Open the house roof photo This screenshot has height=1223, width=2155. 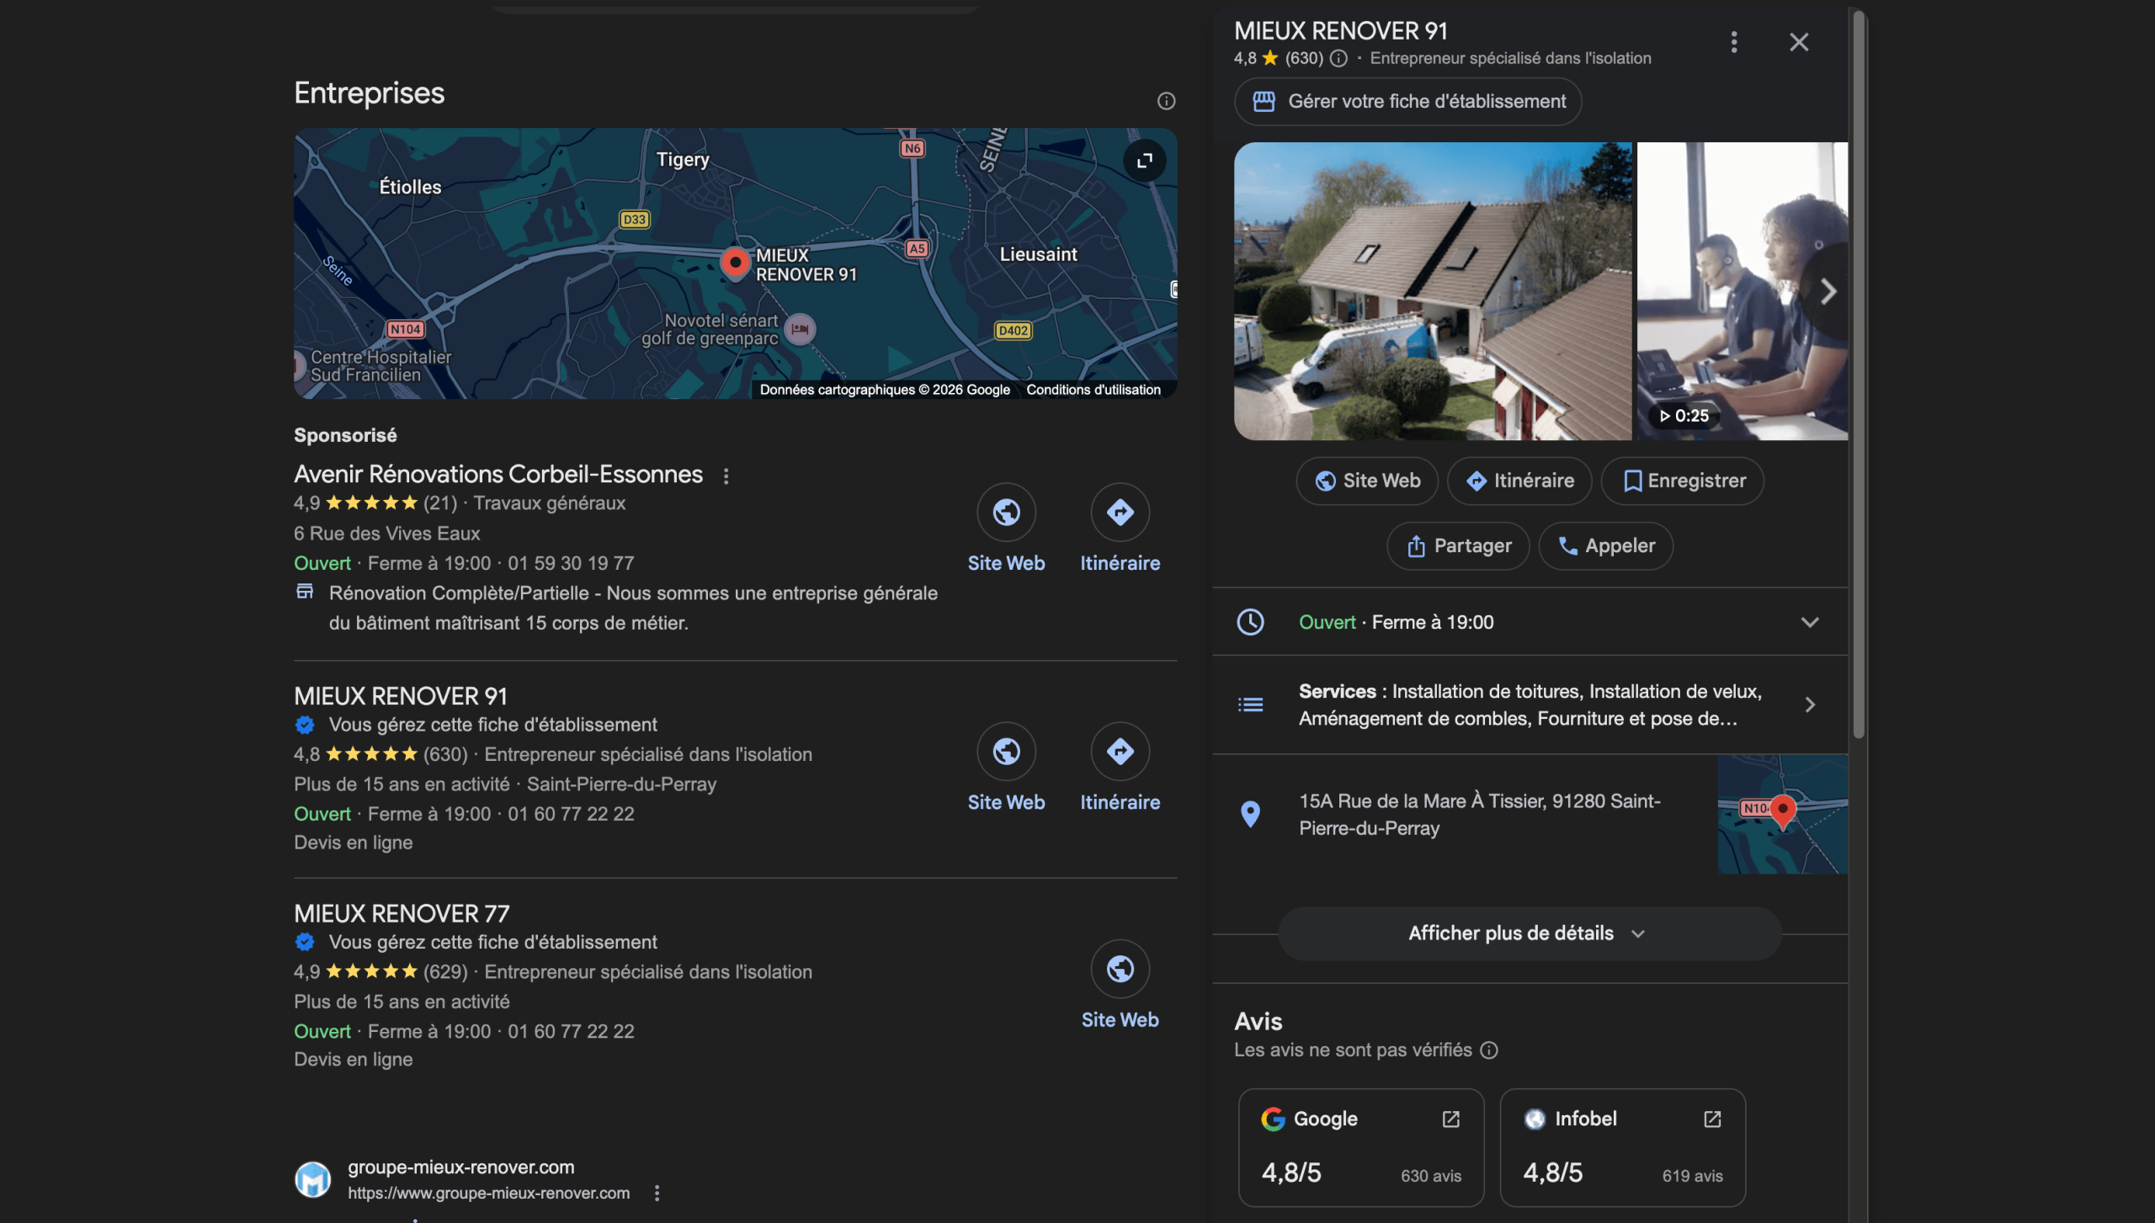point(1433,291)
